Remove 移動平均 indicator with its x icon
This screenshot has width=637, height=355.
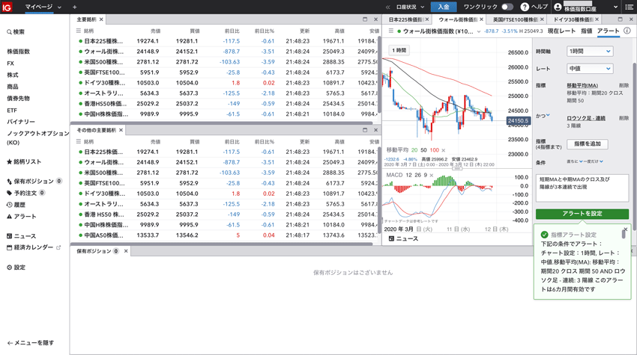(x=443, y=150)
